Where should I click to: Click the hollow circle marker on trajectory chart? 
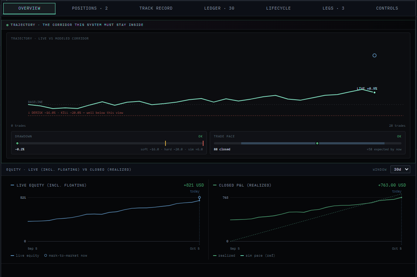pyautogui.click(x=375, y=55)
